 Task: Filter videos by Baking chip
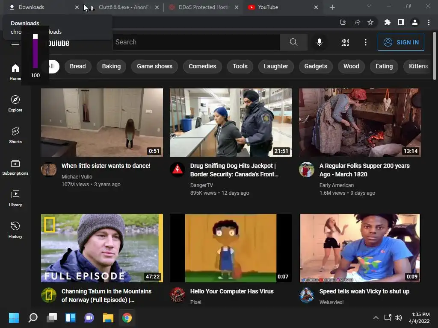[x=111, y=66]
